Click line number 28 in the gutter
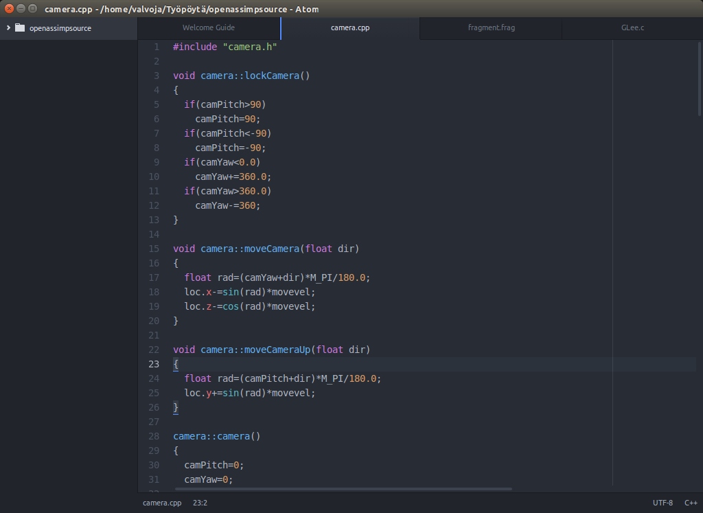The image size is (703, 513). (x=154, y=436)
